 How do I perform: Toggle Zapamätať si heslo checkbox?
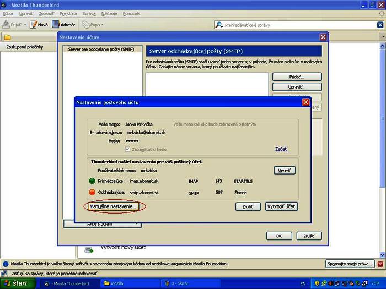pos(127,149)
